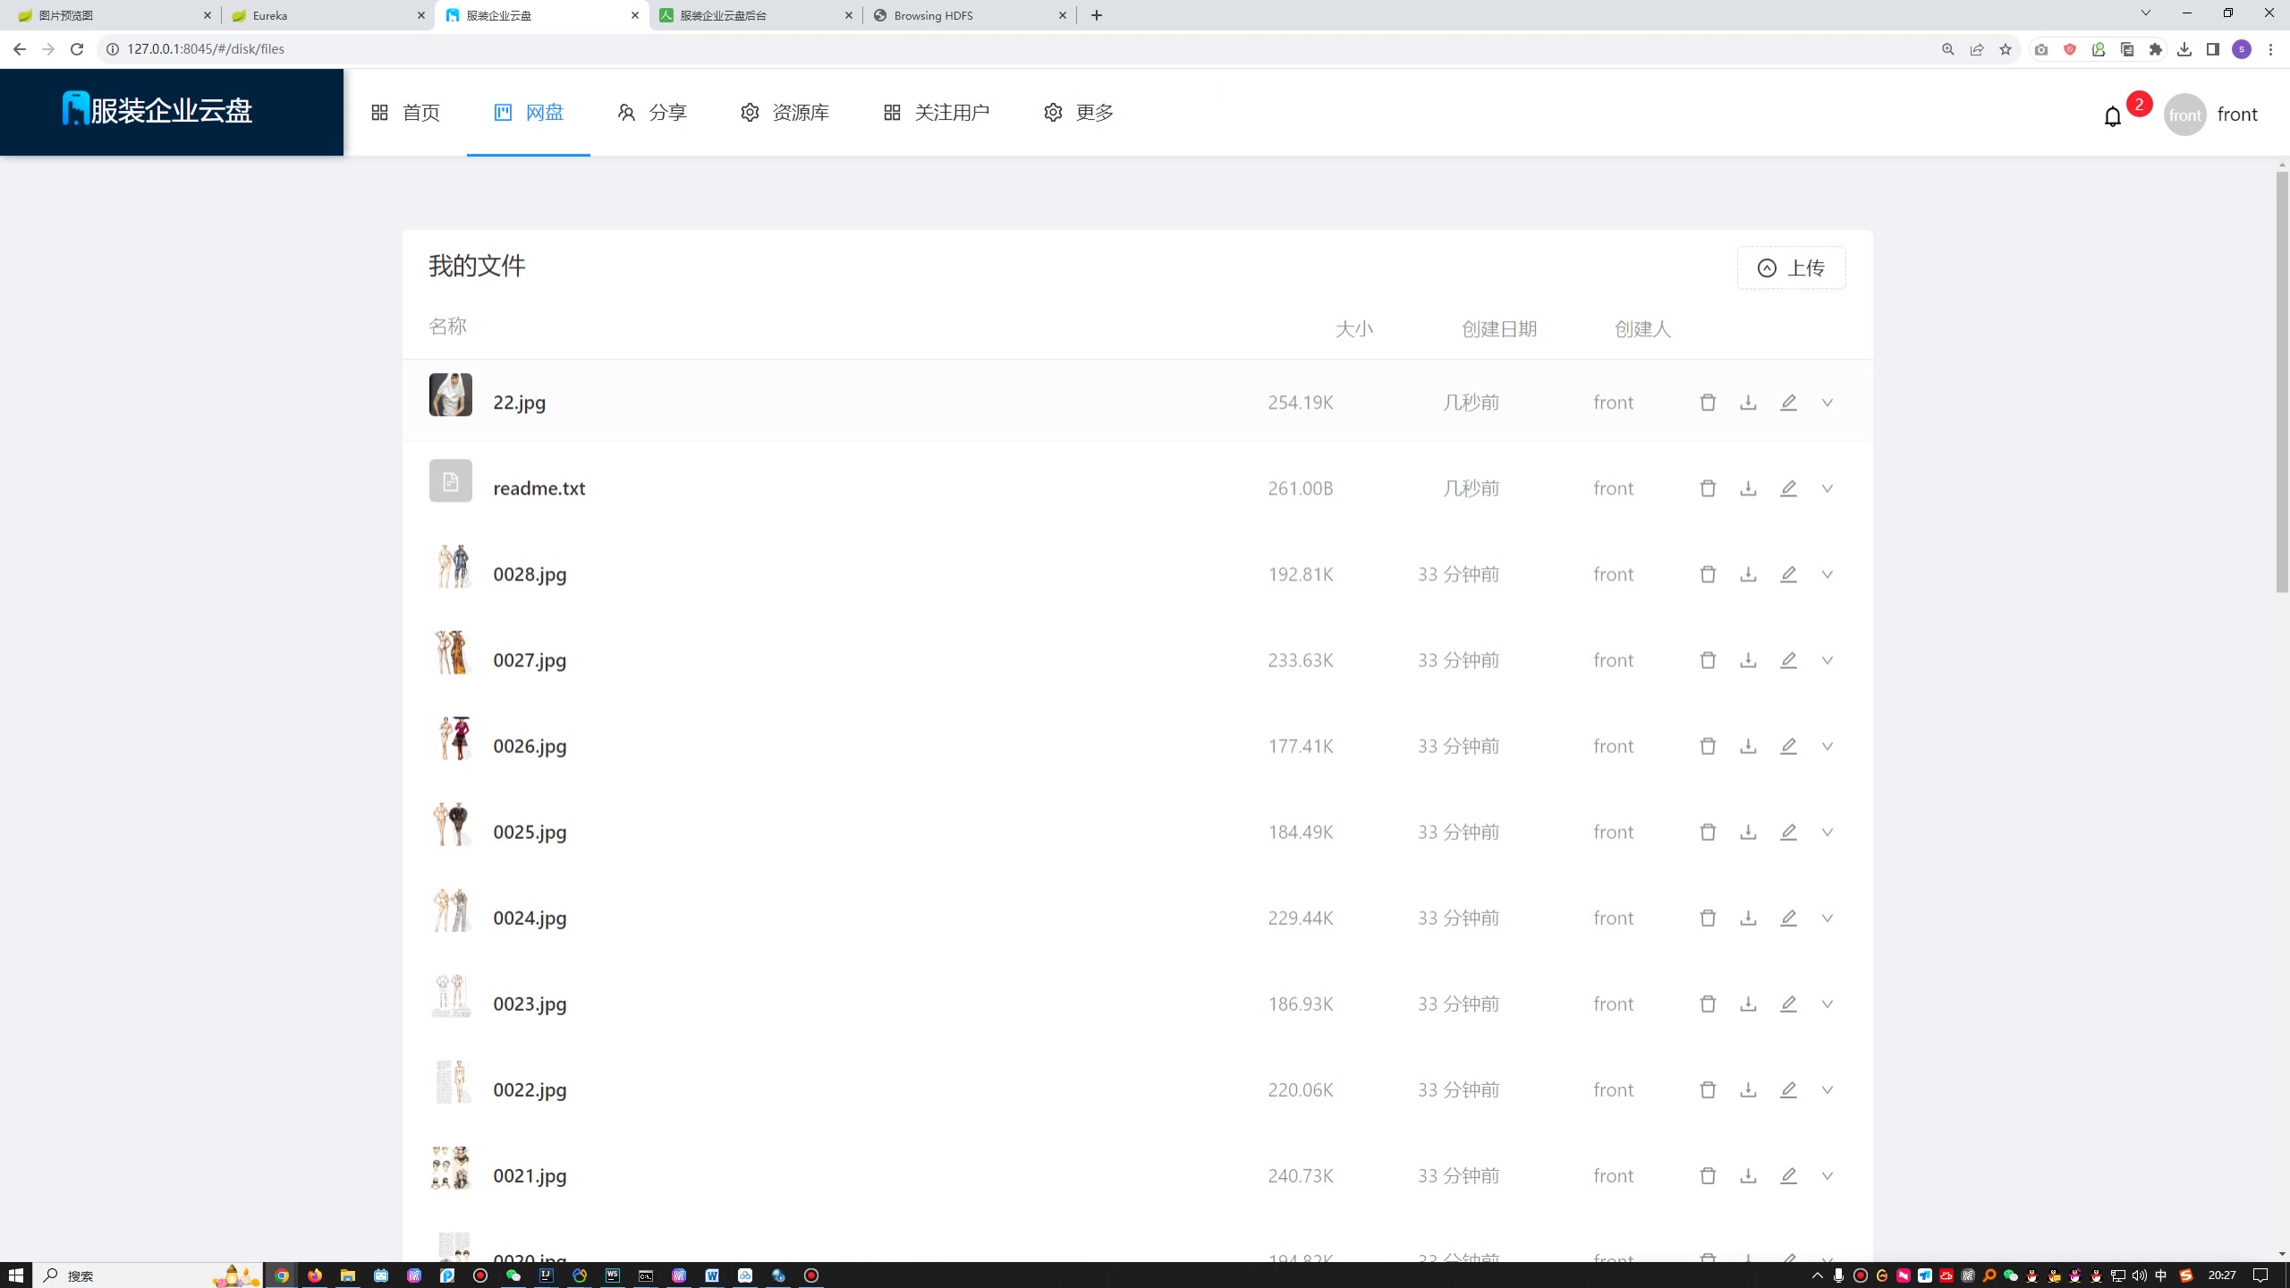Expand the 0023.jpg chevron
The height and width of the screenshot is (1288, 2290).
[1828, 1004]
